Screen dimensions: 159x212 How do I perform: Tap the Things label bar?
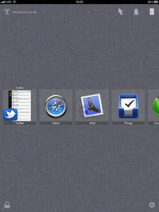128,123
